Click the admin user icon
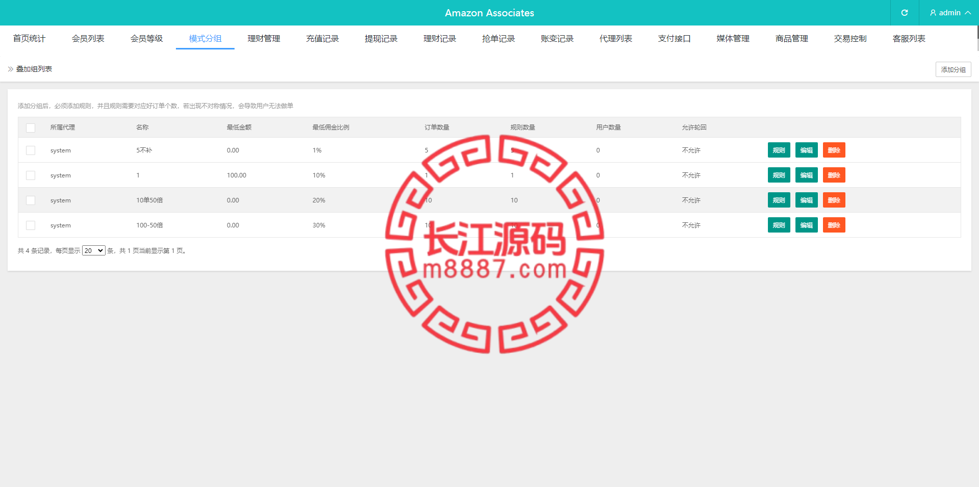 click(933, 13)
